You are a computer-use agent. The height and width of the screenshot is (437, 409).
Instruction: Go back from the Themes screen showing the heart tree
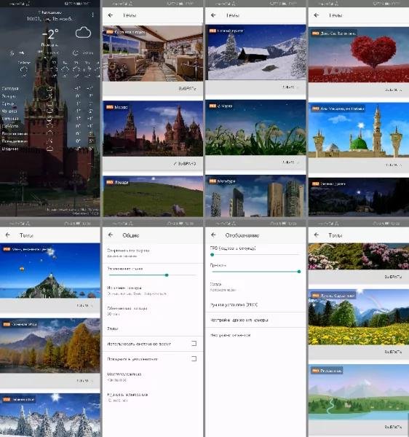pos(317,15)
